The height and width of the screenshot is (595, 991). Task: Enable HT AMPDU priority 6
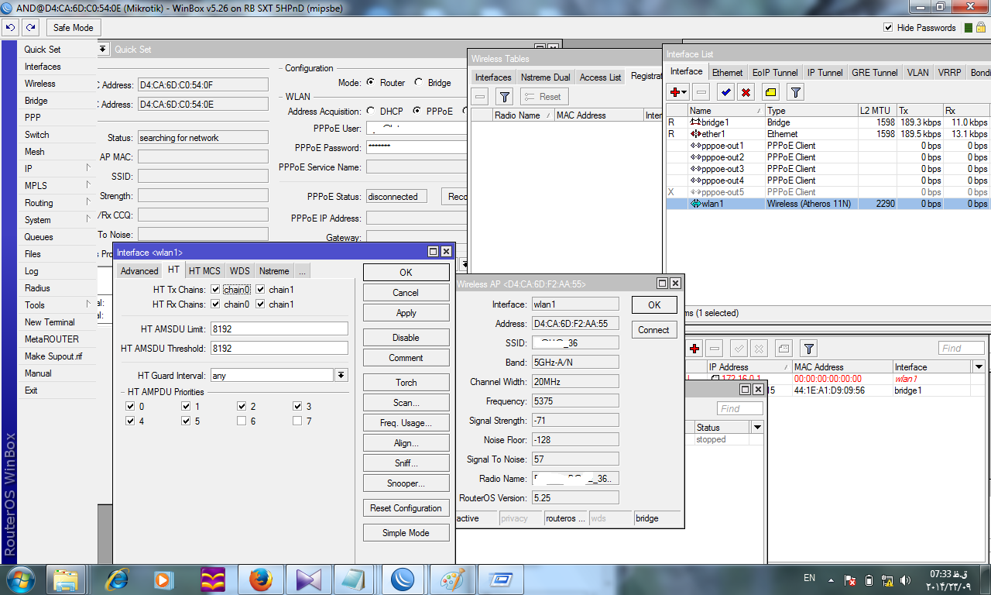coord(242,421)
